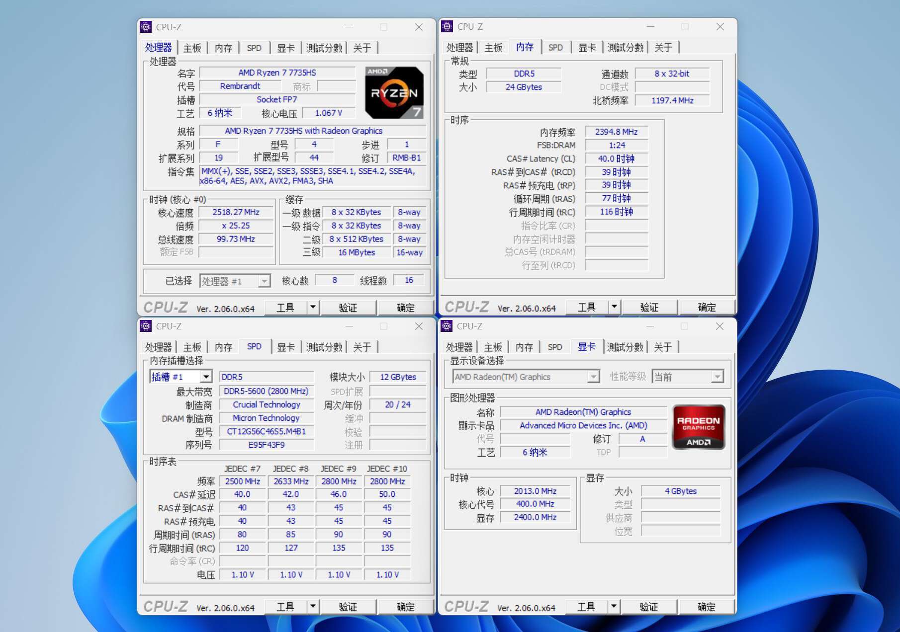Viewport: 900px width, 632px height.
Task: Open SPD tab in memory window
Action: click(x=555, y=48)
